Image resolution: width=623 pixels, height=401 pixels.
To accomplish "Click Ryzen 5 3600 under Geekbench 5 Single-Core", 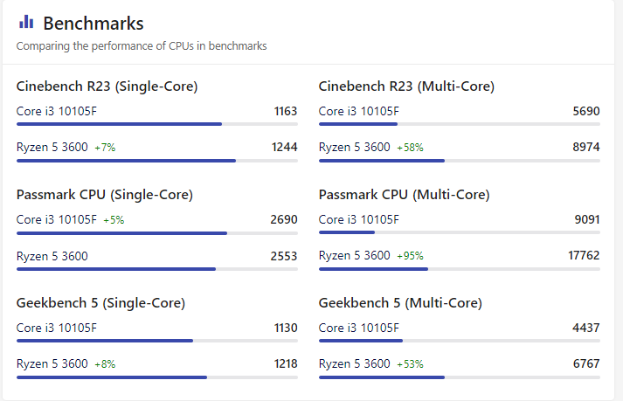I will (x=52, y=364).
